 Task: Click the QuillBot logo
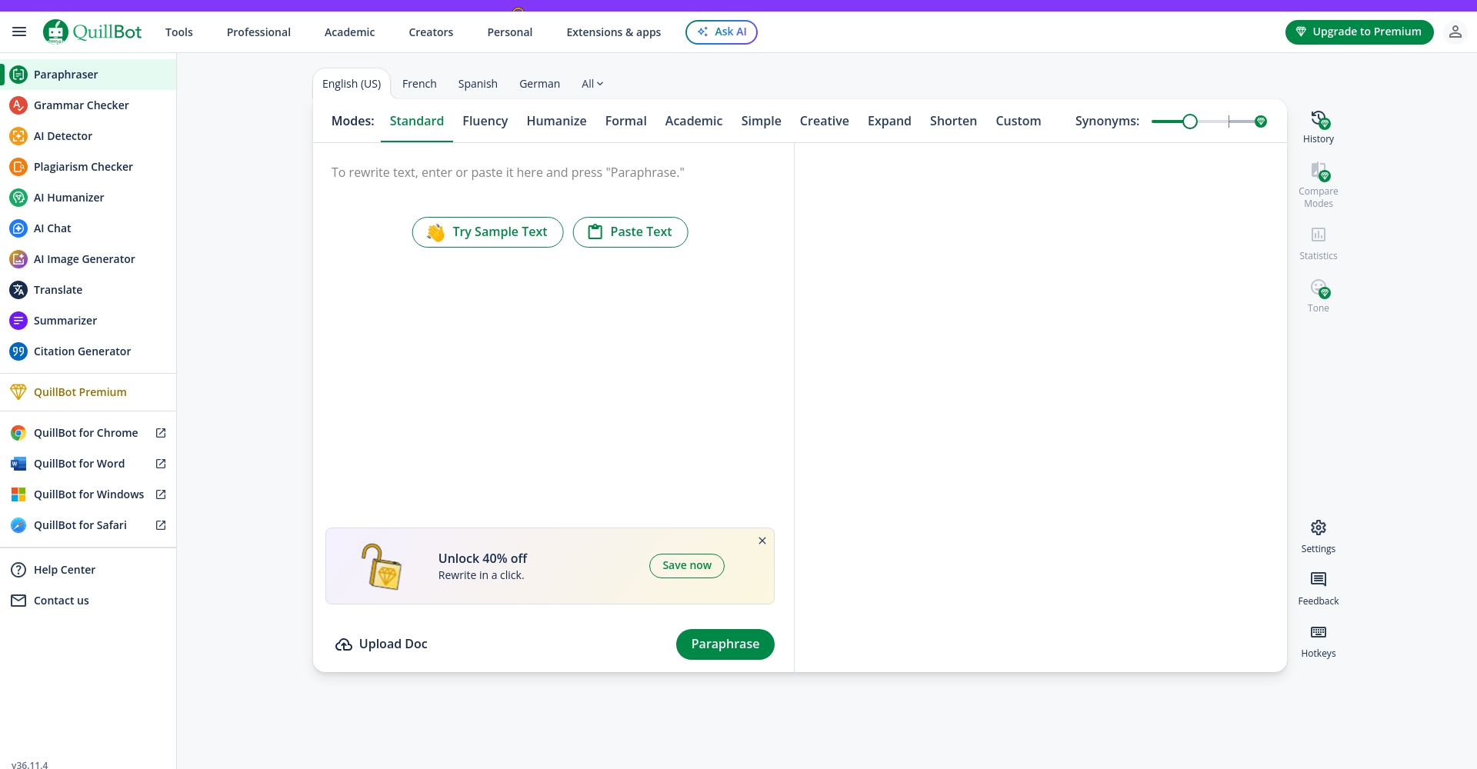[x=93, y=32]
